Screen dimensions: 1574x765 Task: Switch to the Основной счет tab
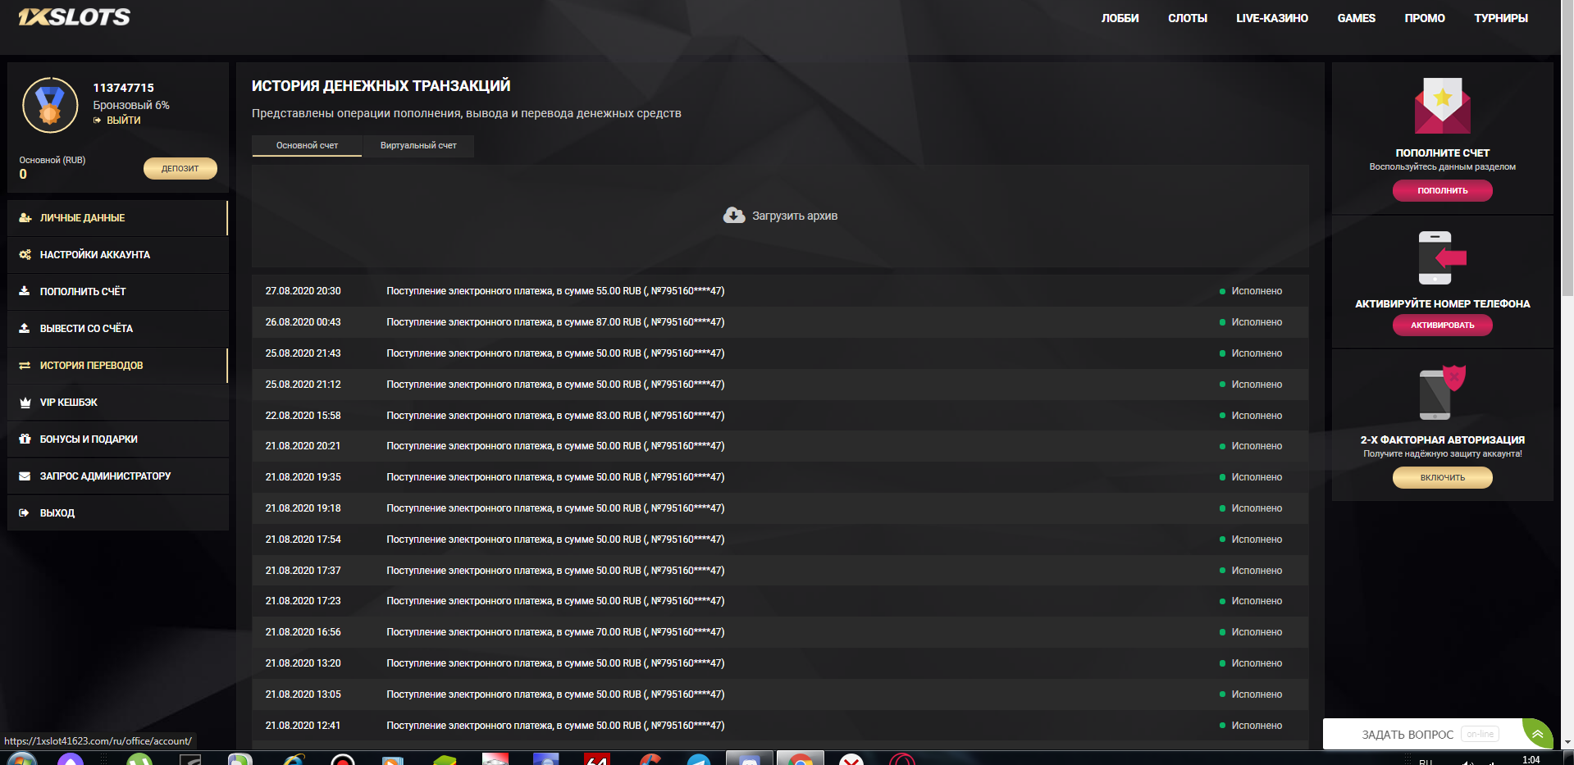(x=307, y=145)
